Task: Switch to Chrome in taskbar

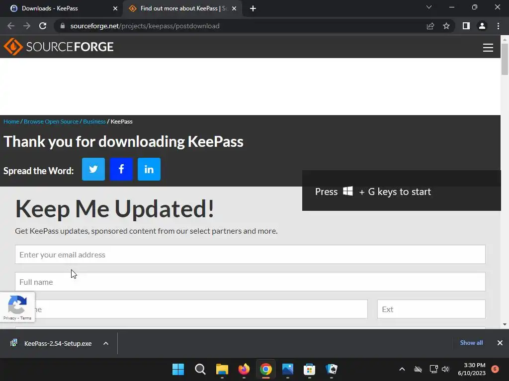Action: click(265, 369)
